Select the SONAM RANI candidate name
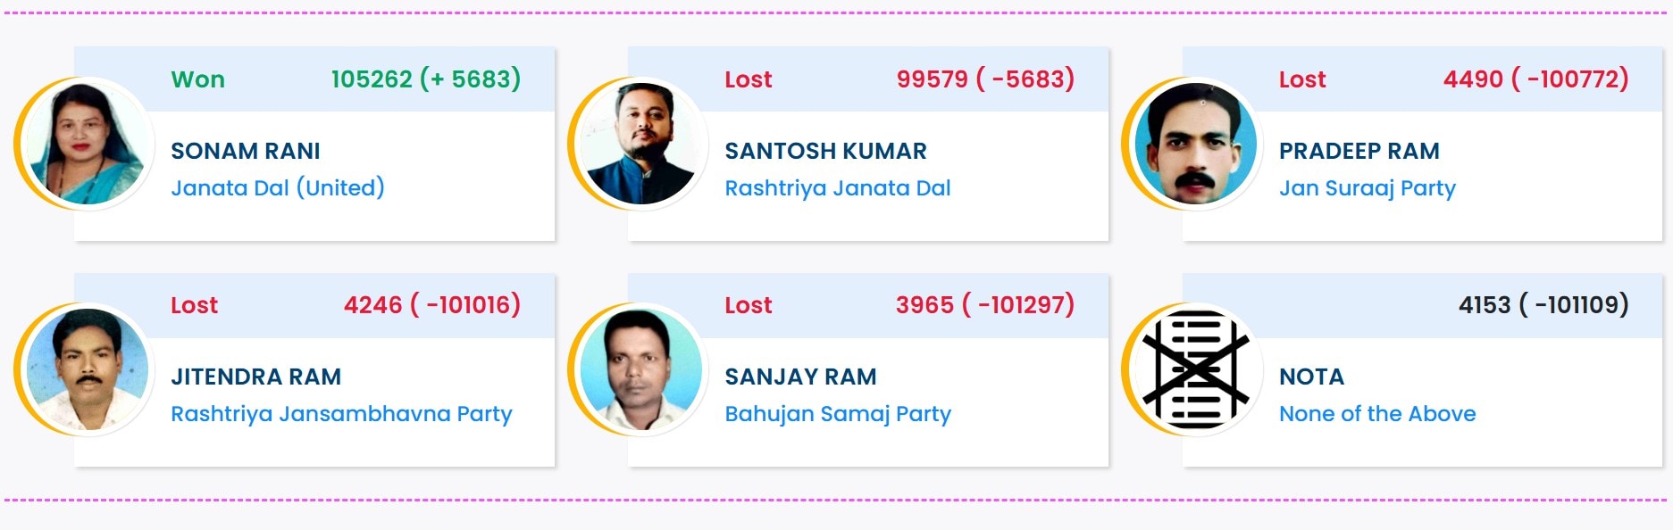 tap(246, 151)
